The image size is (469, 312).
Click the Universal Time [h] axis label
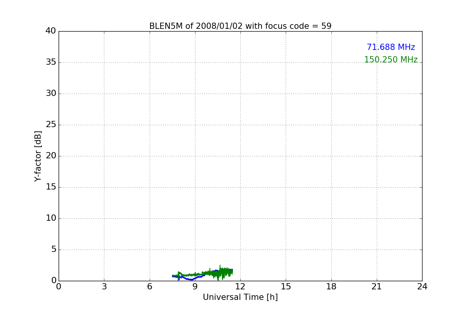tap(240, 297)
